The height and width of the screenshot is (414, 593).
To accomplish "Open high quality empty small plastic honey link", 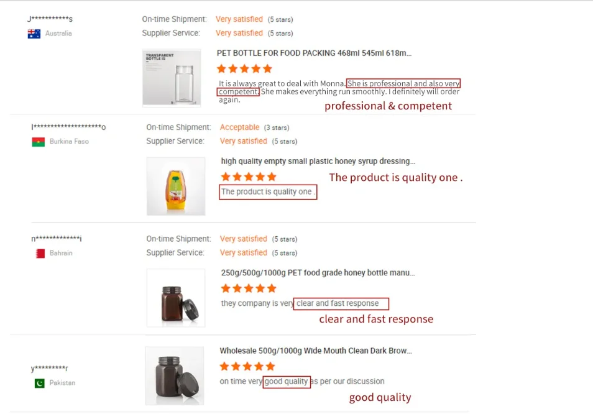I will point(318,162).
